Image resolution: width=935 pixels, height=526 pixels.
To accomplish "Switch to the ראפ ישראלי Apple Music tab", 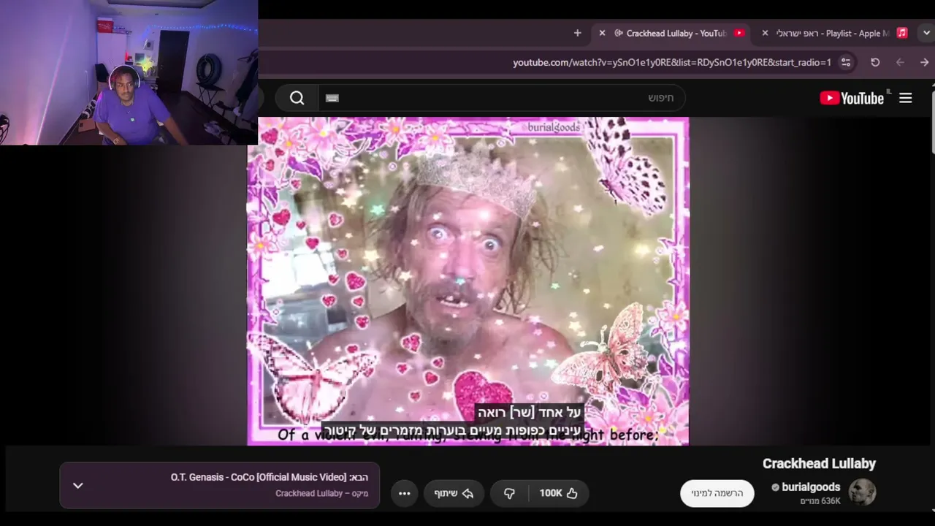I will pyautogui.click(x=833, y=33).
